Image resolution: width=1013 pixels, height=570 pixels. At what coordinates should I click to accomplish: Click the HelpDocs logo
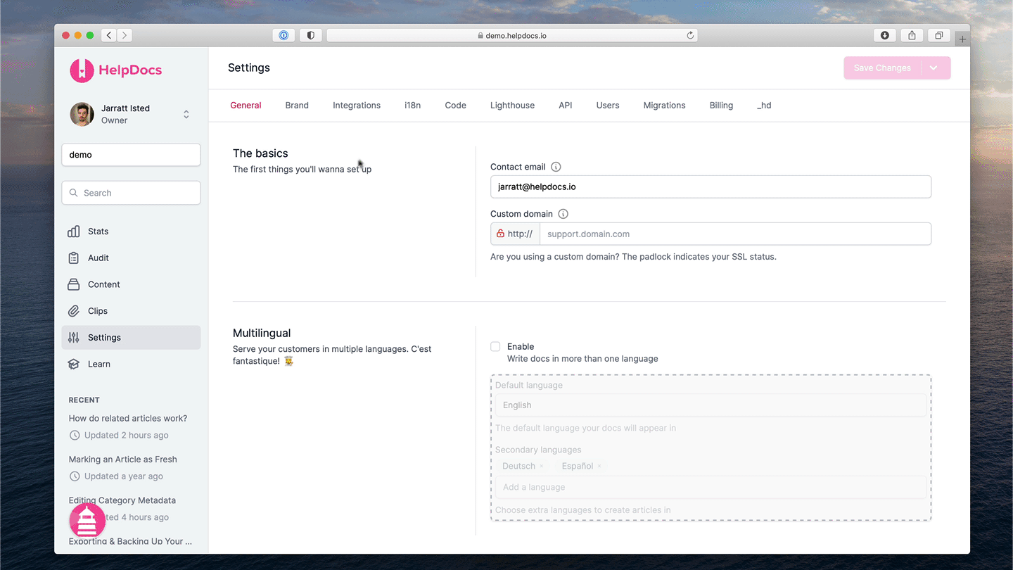pos(116,70)
